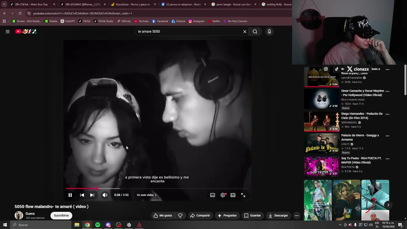This screenshot has width=407, height=229.
Task: Toggle subtitles with the captions button
Action: (213, 195)
